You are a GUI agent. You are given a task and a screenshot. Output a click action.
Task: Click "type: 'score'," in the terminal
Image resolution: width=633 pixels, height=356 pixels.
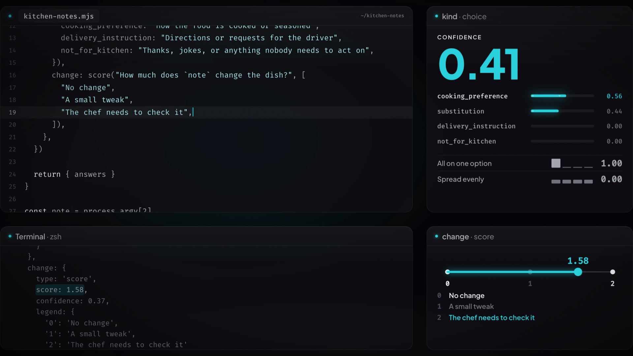(x=66, y=279)
